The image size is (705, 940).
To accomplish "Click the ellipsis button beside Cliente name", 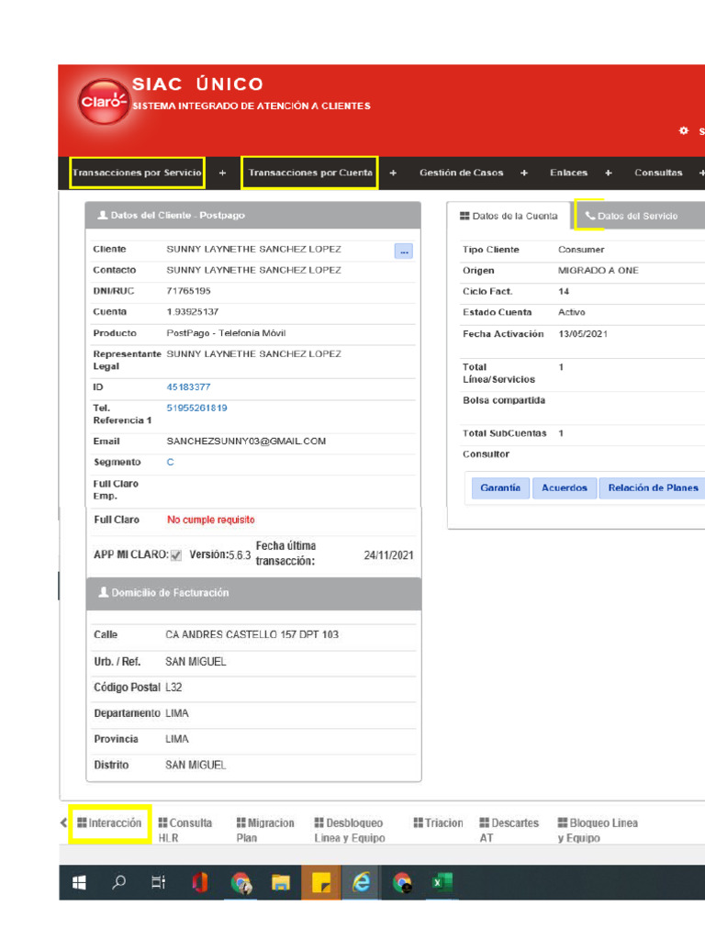I will click(404, 251).
